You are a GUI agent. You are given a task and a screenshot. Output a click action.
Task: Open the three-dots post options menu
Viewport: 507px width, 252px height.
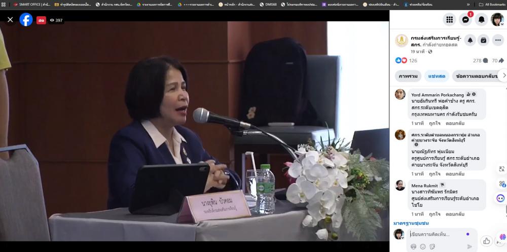(x=498, y=40)
